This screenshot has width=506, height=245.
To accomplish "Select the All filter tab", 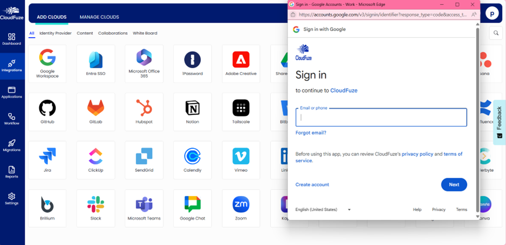I will [32, 33].
